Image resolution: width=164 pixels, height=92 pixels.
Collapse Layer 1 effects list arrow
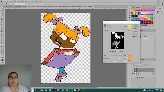[154, 73]
